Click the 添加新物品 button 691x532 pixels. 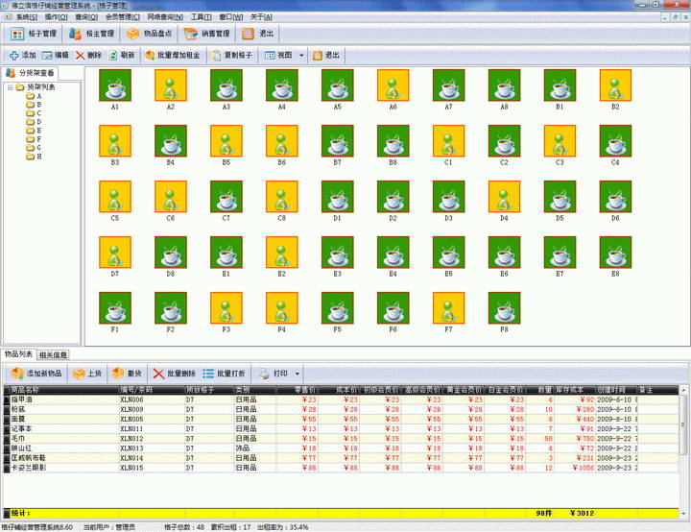click(36, 374)
